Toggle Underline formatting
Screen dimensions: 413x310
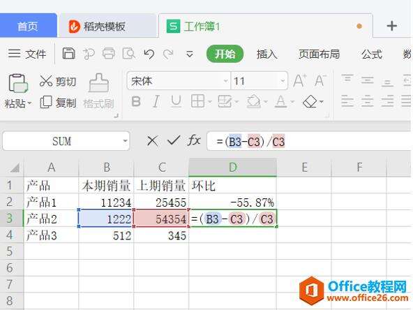(176, 101)
